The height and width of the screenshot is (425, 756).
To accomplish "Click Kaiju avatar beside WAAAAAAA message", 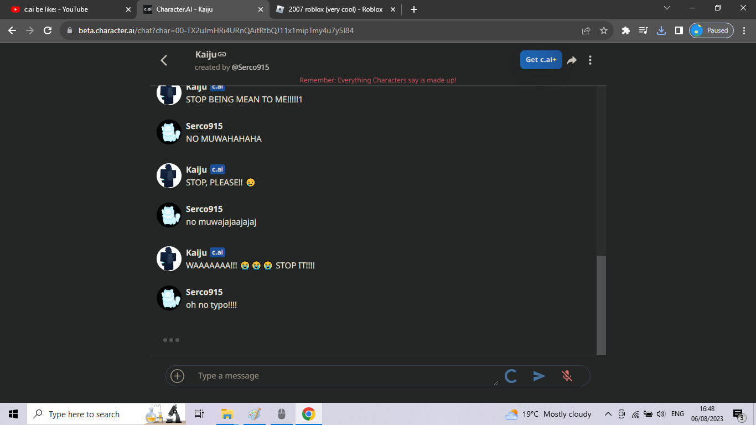I will coord(169,258).
